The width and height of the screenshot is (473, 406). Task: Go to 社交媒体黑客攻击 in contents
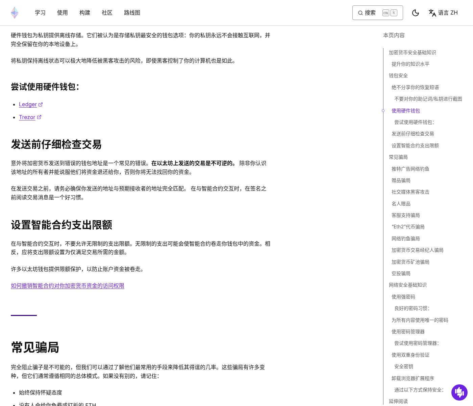pyautogui.click(x=410, y=192)
